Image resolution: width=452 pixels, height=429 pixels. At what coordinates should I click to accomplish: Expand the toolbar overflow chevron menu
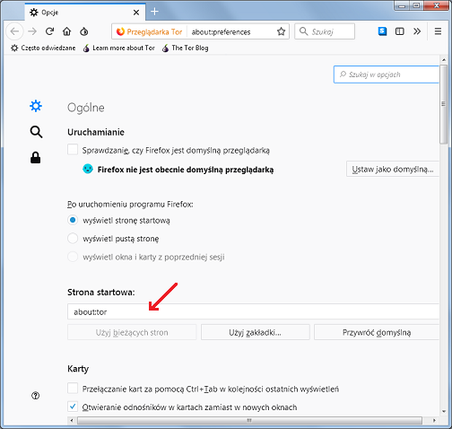click(x=417, y=31)
